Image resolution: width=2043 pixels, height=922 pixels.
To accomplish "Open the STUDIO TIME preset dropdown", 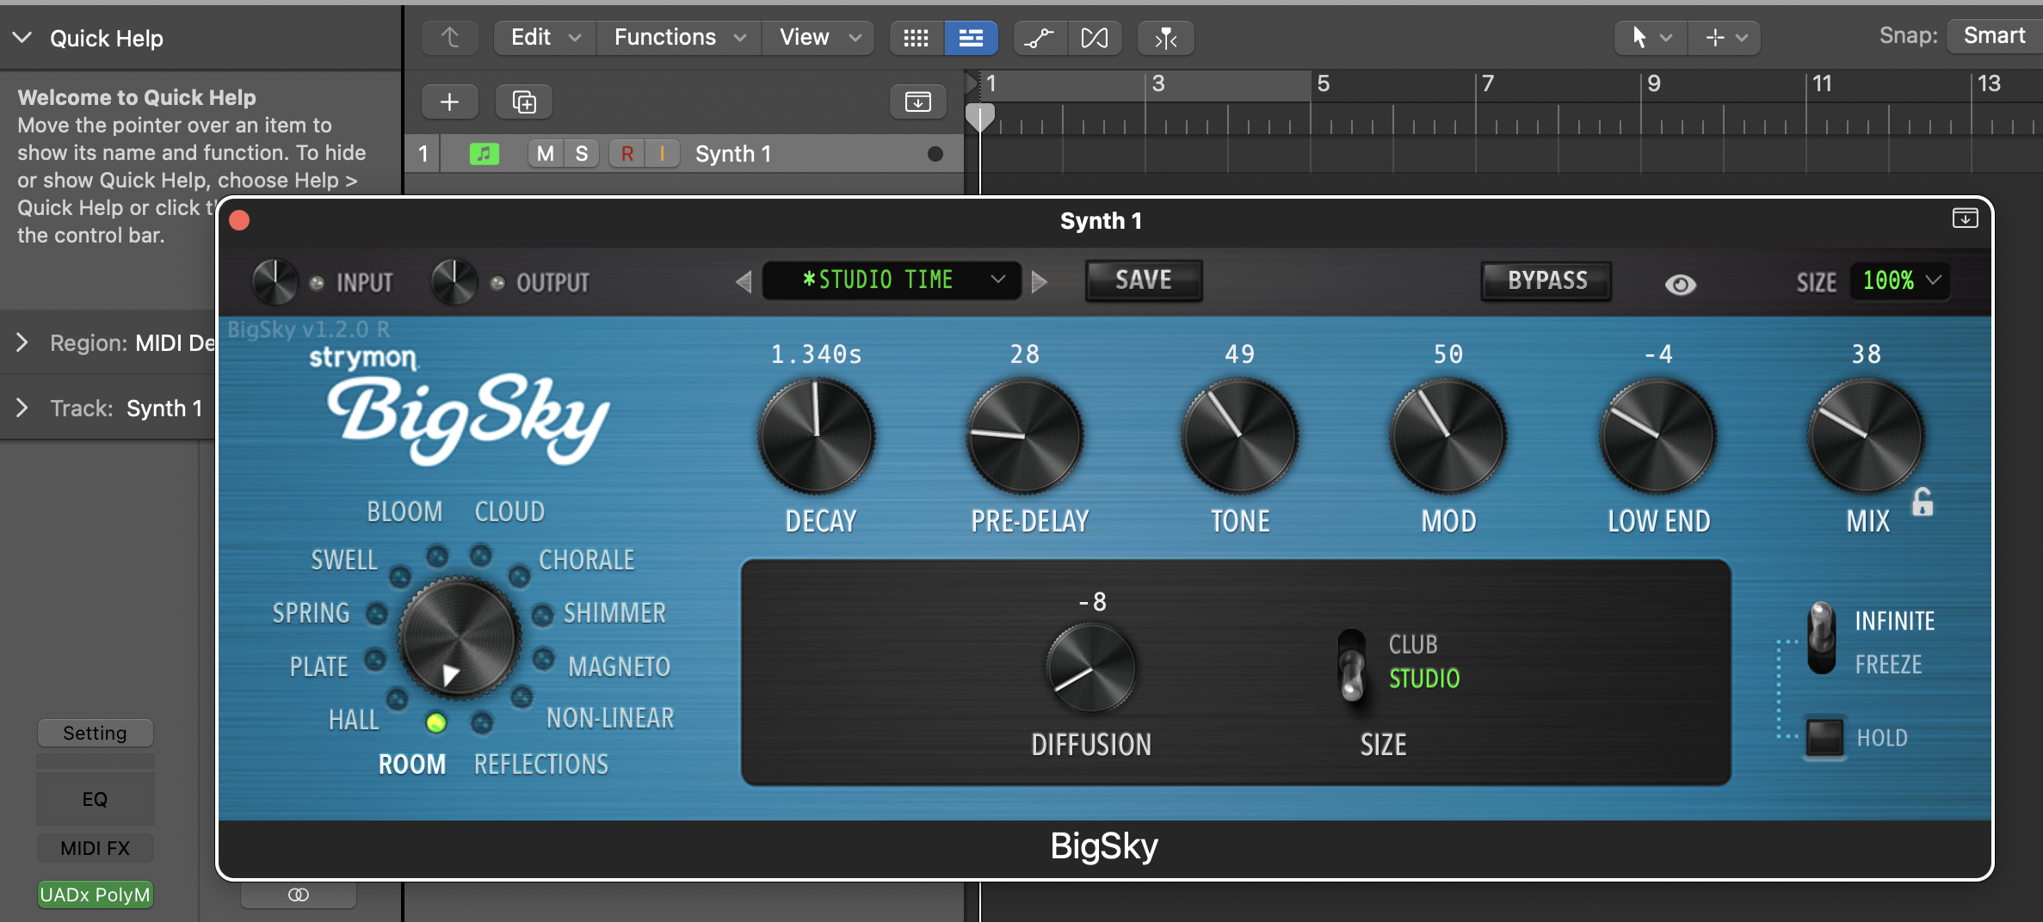I will (892, 280).
